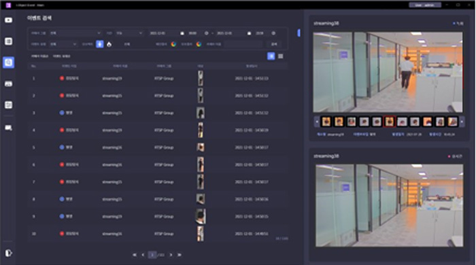Screen dimensions: 476x265
Task: Open the upper clothing color picker
Action: pos(173,44)
